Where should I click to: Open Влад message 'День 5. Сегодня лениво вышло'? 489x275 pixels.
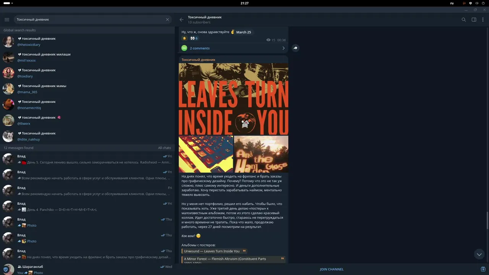pos(87,159)
